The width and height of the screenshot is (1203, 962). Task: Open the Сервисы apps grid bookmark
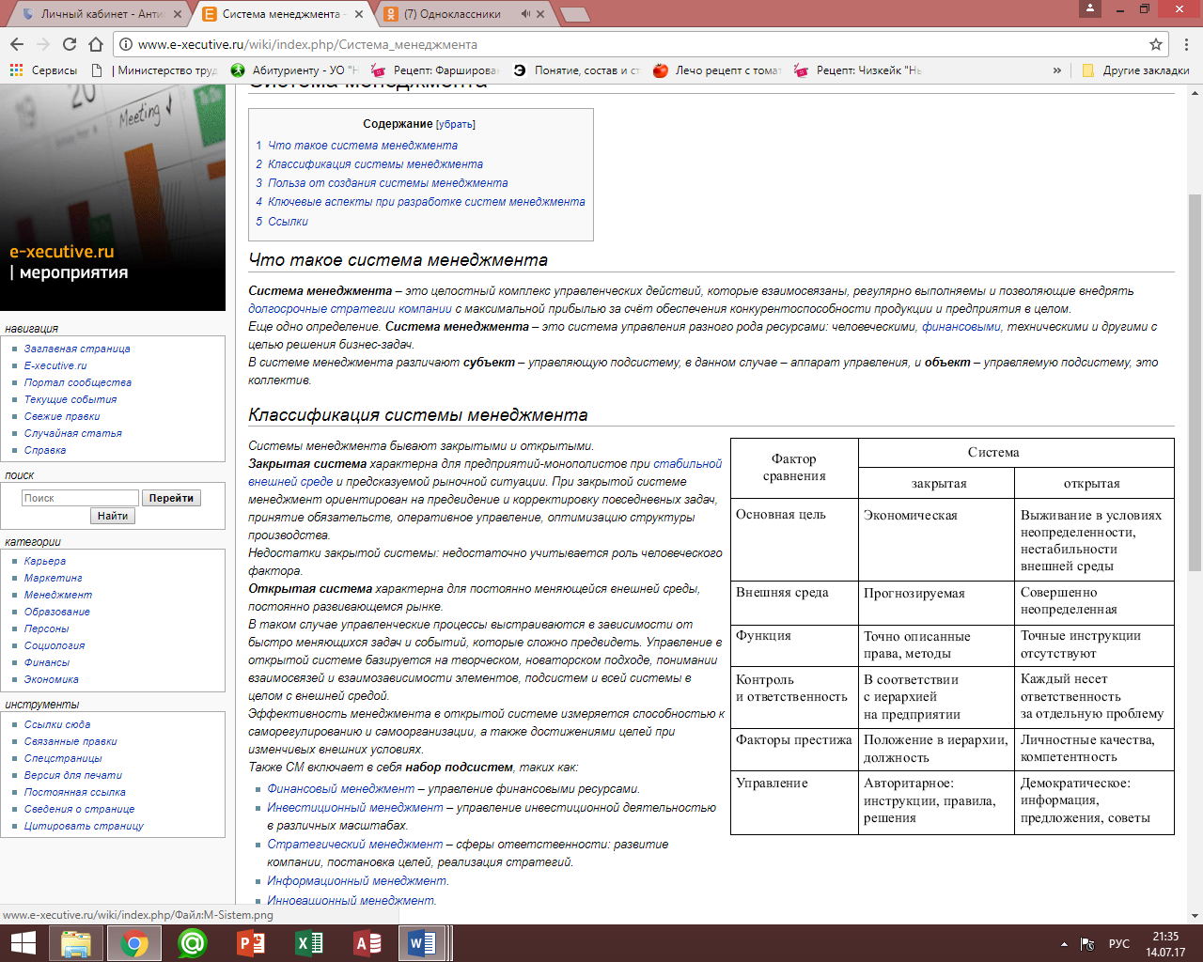(x=43, y=70)
